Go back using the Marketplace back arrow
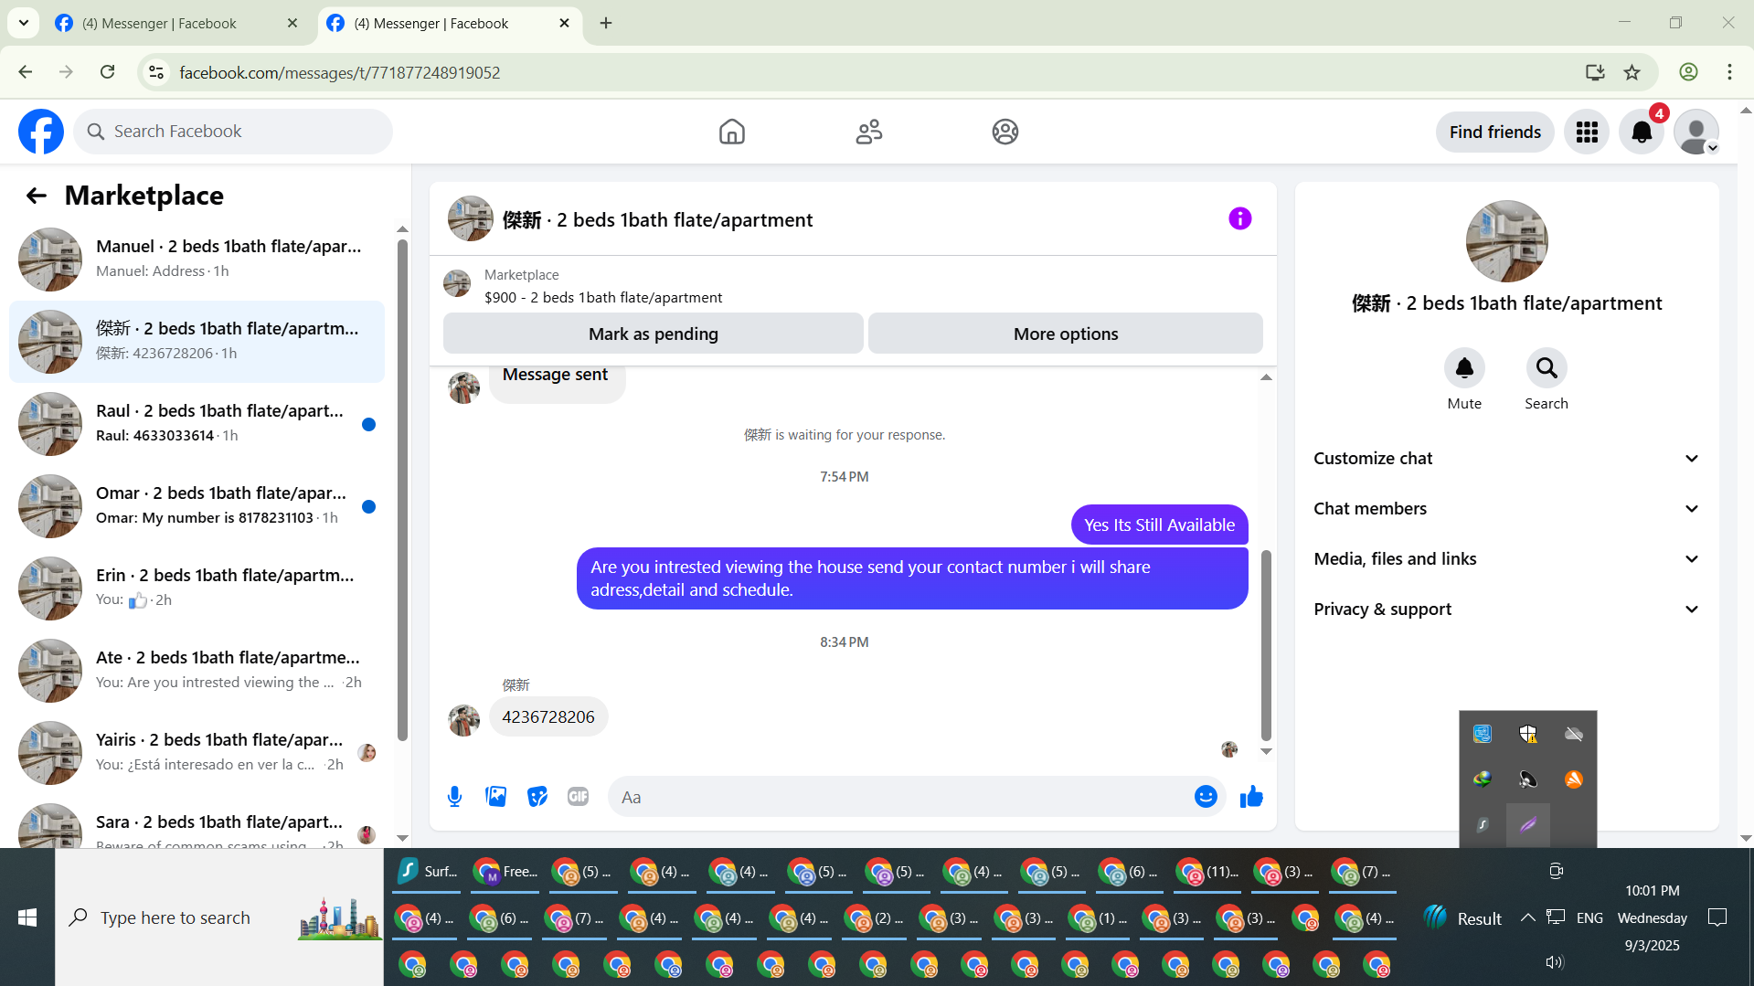The width and height of the screenshot is (1754, 986). click(x=36, y=196)
